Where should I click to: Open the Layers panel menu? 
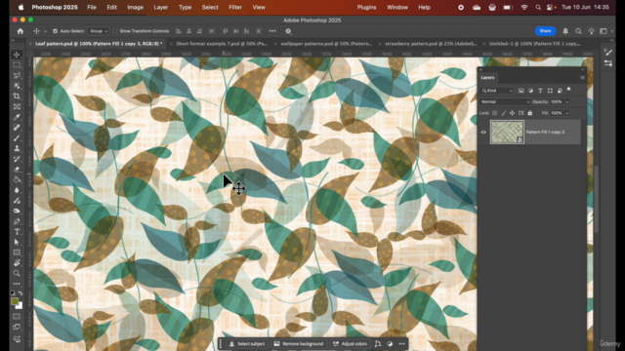pyautogui.click(x=582, y=78)
